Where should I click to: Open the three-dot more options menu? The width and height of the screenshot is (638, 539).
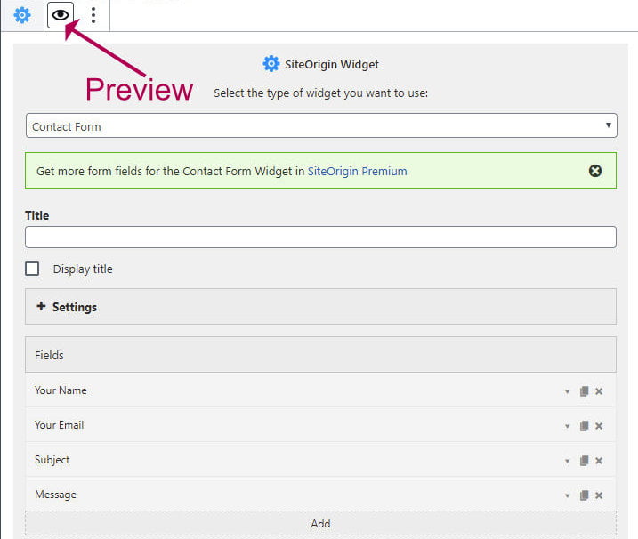click(x=93, y=15)
